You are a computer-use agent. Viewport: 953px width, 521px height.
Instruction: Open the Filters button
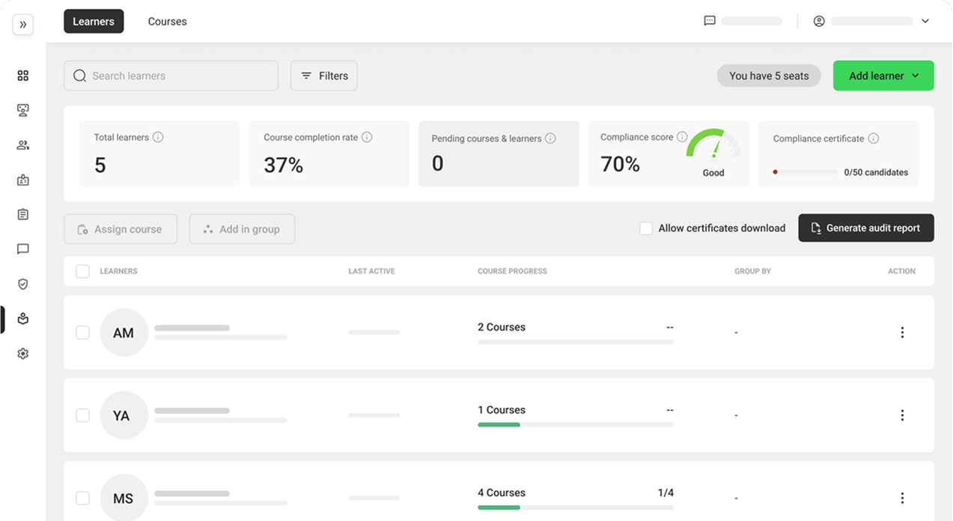tap(323, 76)
